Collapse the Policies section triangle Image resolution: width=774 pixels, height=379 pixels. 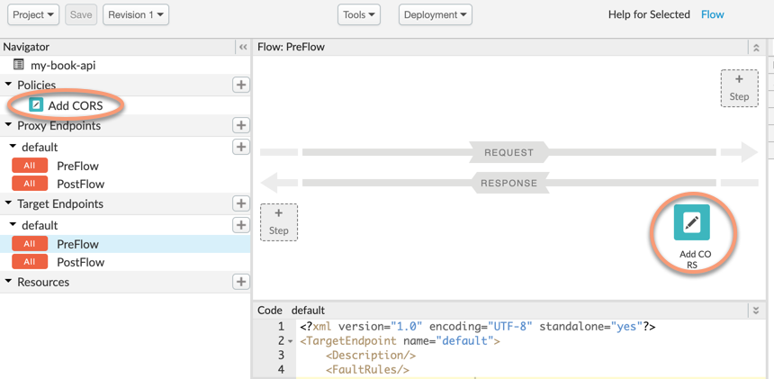coord(8,85)
